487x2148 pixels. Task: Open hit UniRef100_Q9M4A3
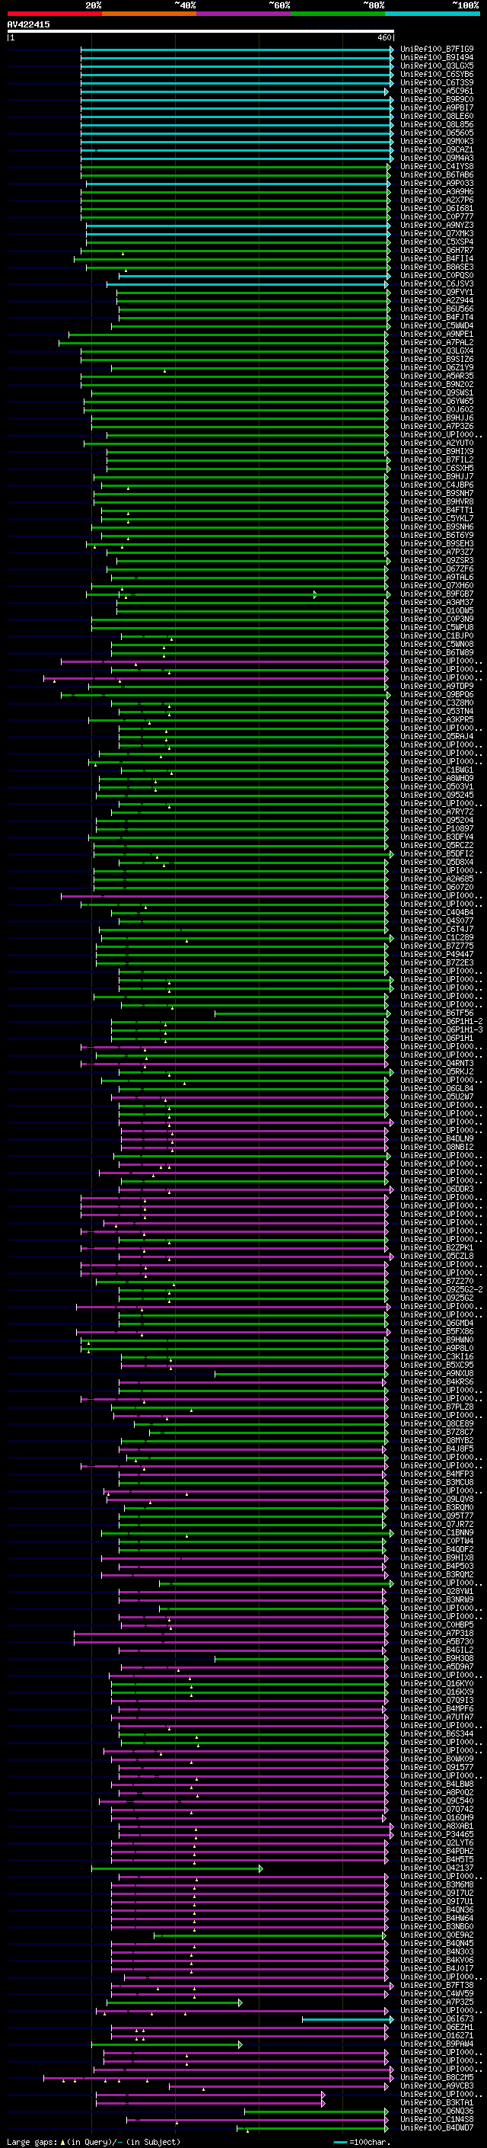436,158
